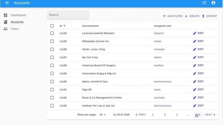Open nocreate user in Verde row
Image resolution: width=223 pixels, height=125 pixels.
(159, 49)
